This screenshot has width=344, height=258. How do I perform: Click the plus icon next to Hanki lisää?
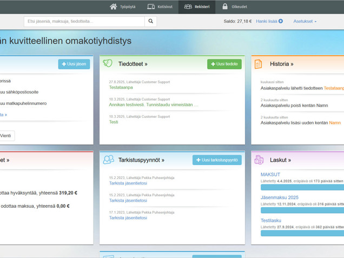[x=281, y=22]
